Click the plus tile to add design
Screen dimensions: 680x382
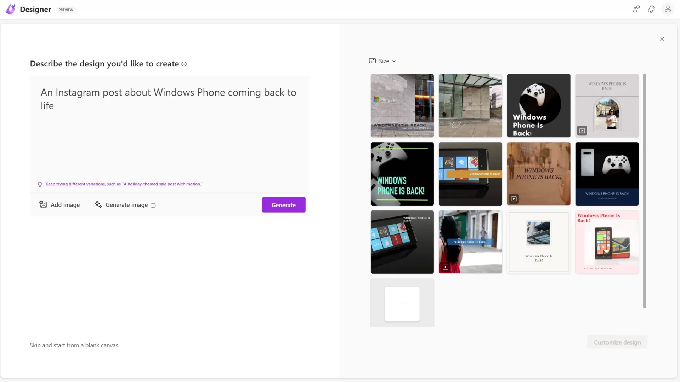click(402, 303)
